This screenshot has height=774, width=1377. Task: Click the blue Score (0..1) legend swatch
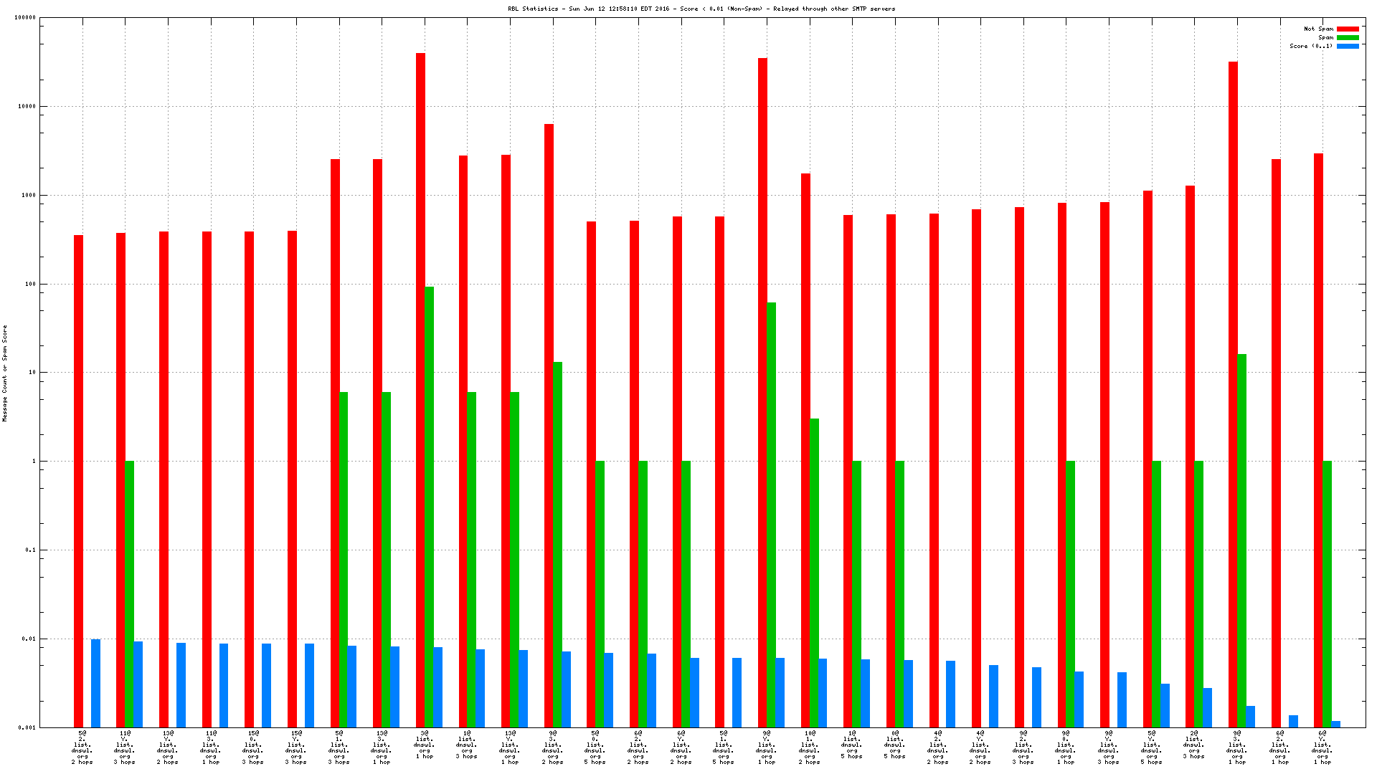click(1348, 47)
